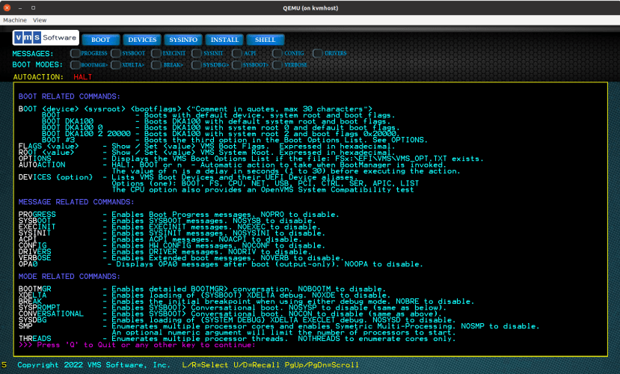The width and height of the screenshot is (620, 374).
Task: Click the OPTIONS command entry
Action: click(35, 158)
